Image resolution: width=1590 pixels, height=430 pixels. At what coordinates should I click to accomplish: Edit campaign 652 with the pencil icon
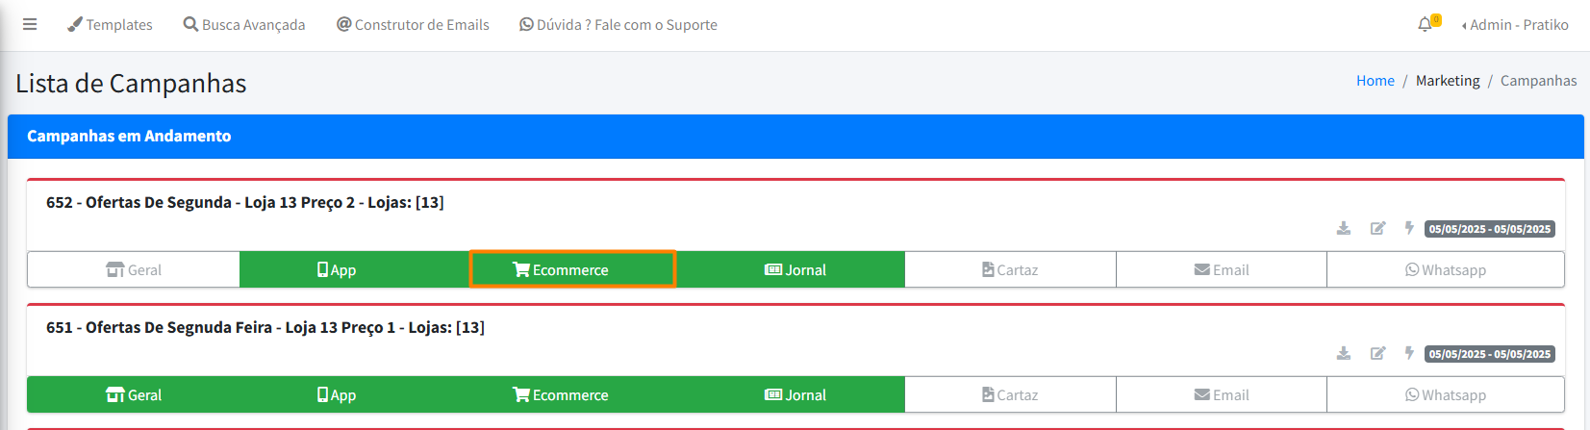coord(1377,228)
